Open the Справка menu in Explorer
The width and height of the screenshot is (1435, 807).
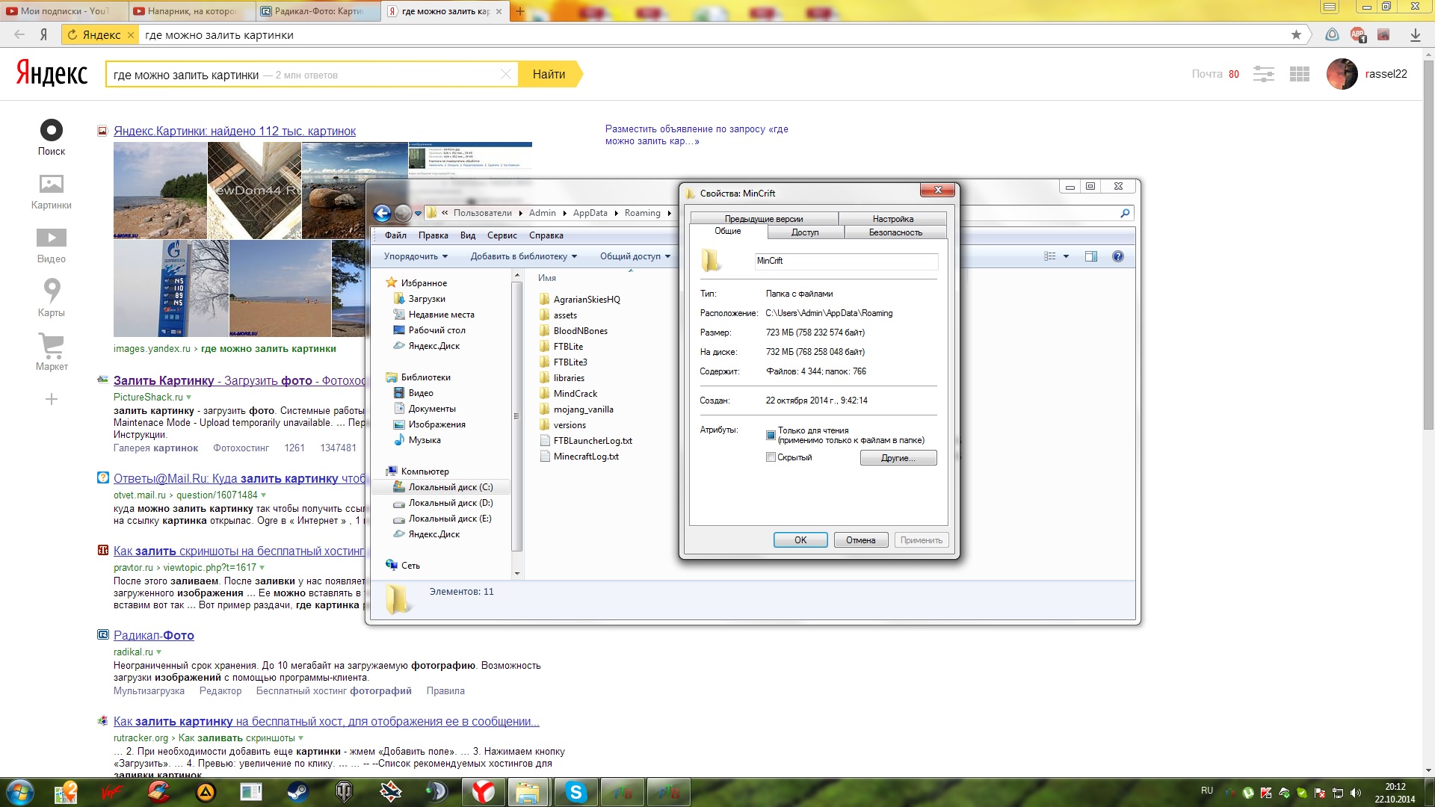[x=546, y=235]
